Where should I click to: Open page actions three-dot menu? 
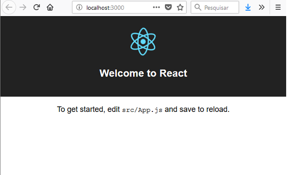point(156,7)
